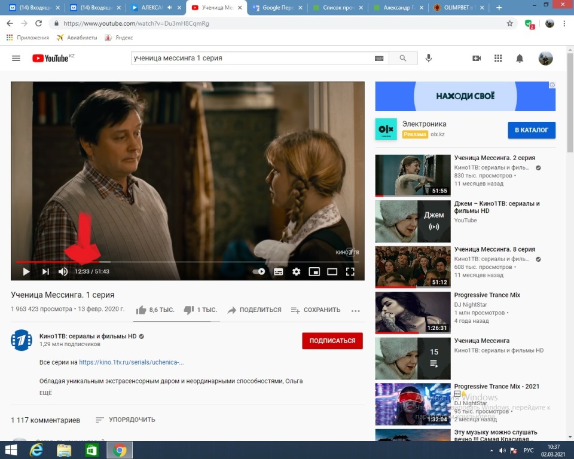Open more actions three-dot menu

[x=355, y=311]
